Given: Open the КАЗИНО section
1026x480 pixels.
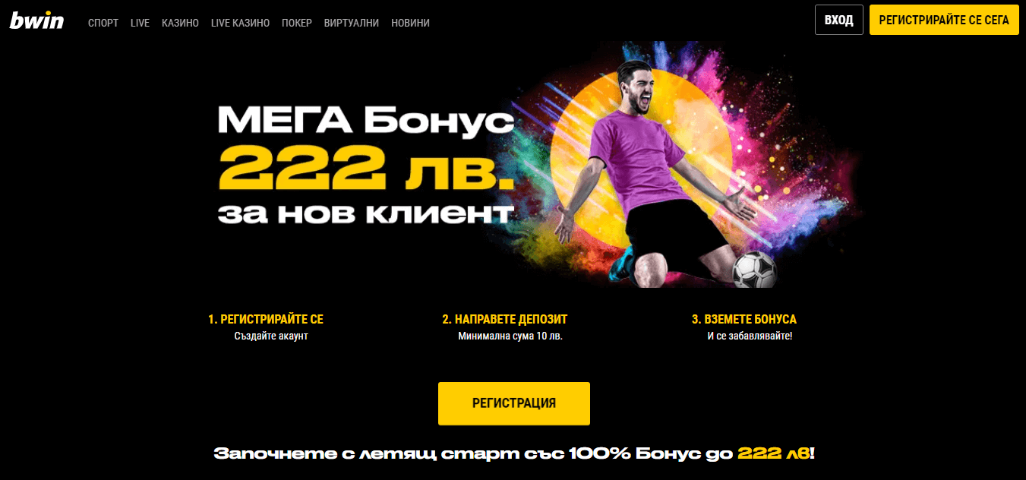Looking at the screenshot, I should coord(180,23).
